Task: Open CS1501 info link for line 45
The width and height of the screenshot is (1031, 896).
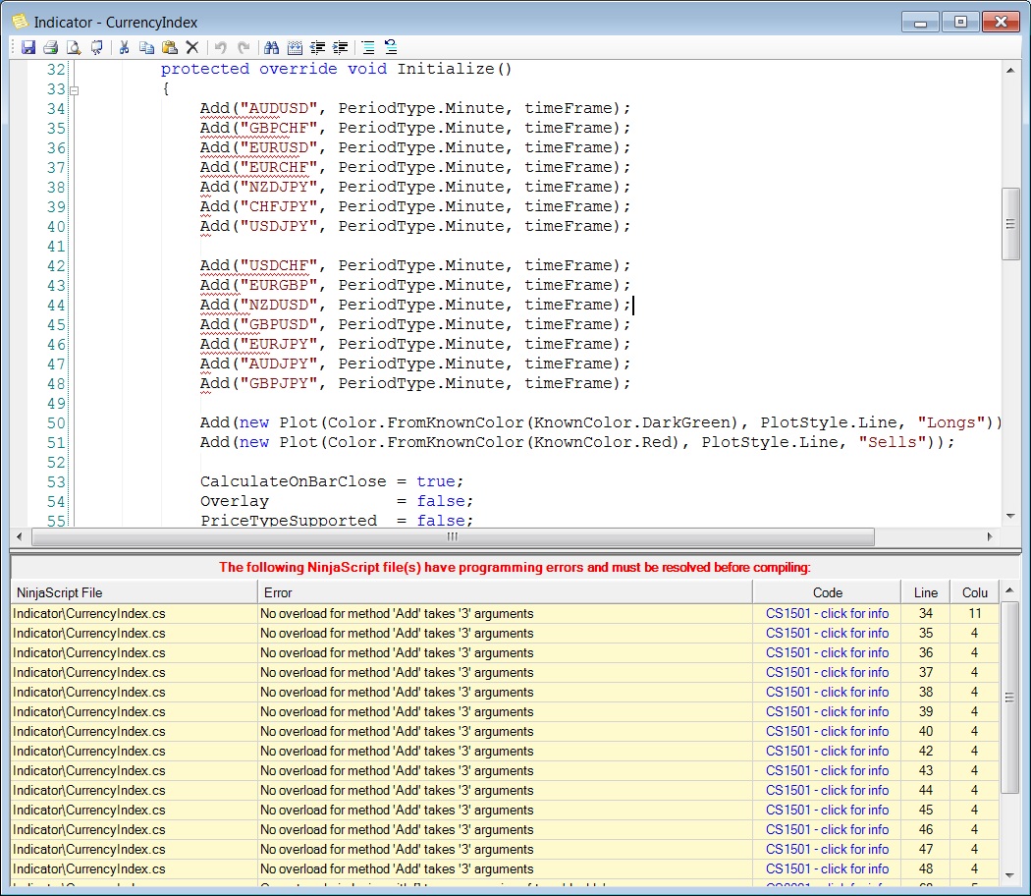Action: (827, 811)
